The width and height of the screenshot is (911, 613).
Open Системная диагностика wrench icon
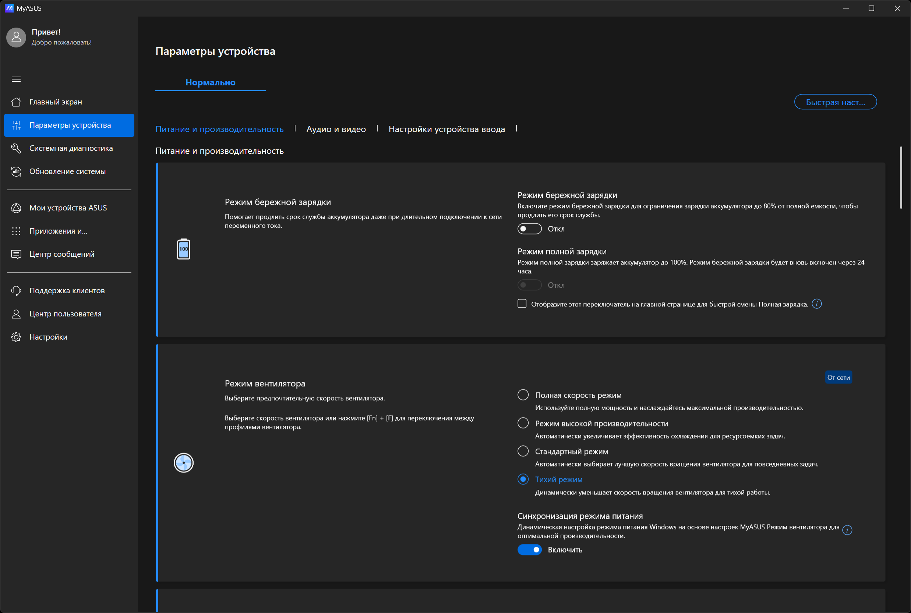point(16,148)
